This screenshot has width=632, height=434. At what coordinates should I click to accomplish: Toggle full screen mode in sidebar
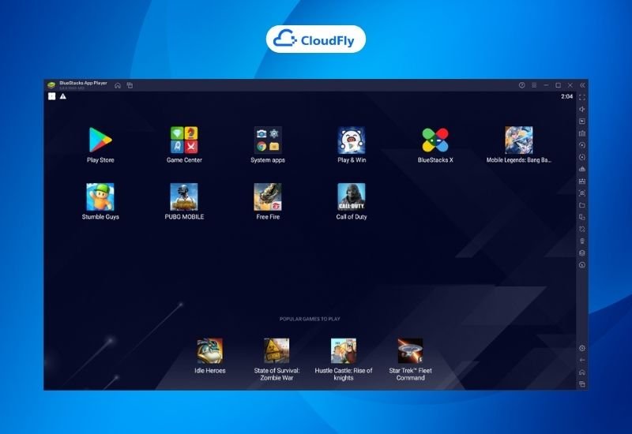tap(582, 97)
